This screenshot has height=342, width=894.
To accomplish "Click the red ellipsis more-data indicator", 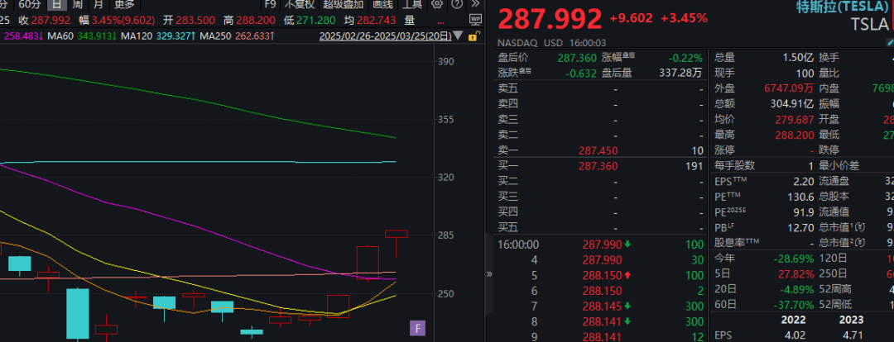I will click(x=440, y=21).
